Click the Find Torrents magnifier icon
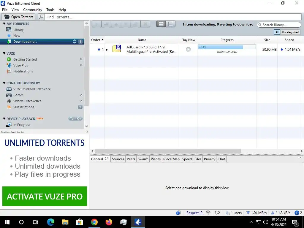The image size is (304, 228). pos(41,17)
